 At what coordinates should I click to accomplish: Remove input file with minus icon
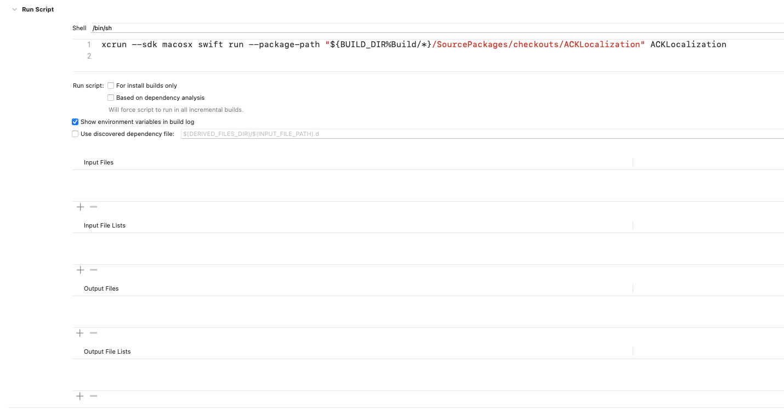click(94, 207)
